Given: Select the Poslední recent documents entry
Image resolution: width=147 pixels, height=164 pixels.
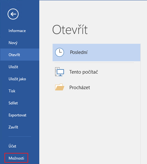Looking at the screenshot, I should (97, 52).
